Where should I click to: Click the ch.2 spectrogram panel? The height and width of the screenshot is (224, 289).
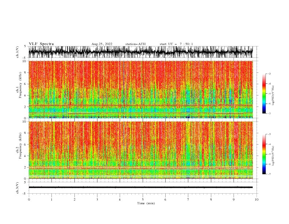coord(140,150)
